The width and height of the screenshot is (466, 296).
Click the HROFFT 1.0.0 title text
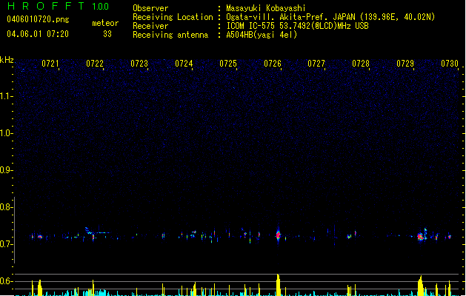59,6
